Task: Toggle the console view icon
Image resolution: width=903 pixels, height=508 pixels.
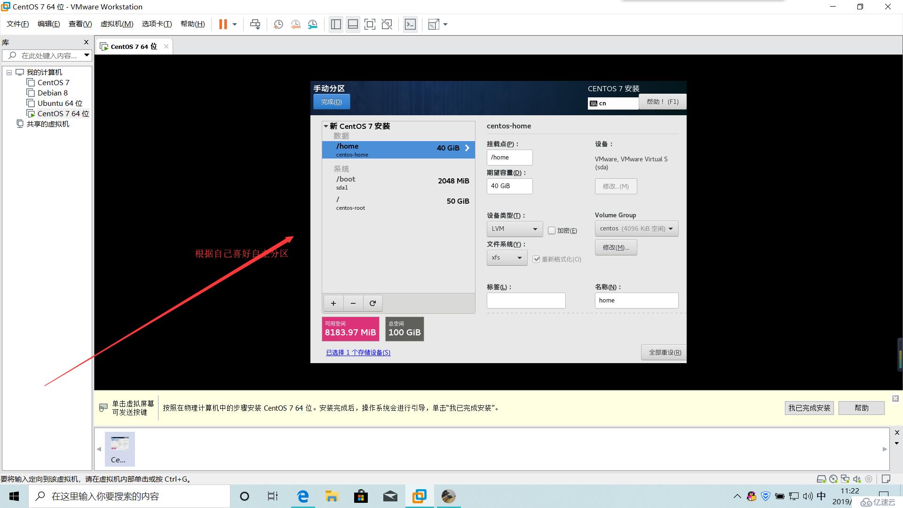Action: click(410, 24)
